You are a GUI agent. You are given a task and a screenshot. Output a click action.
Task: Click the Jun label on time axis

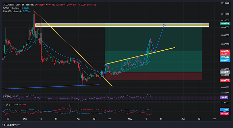tap(183, 119)
